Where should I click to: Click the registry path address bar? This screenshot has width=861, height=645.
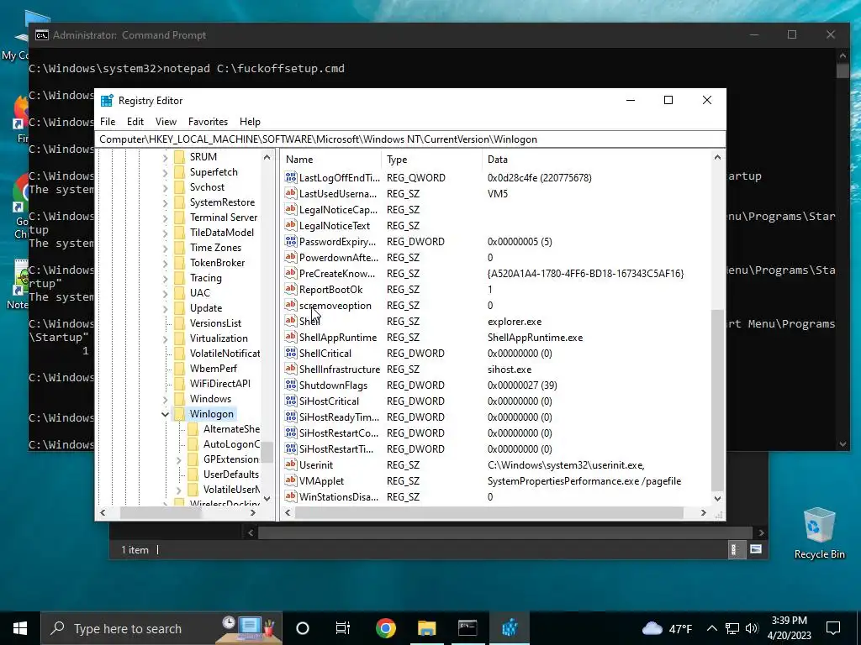tap(410, 139)
